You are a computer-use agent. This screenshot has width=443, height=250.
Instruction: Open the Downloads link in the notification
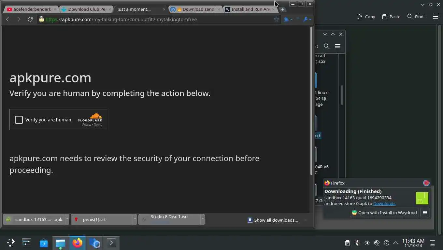(384, 204)
